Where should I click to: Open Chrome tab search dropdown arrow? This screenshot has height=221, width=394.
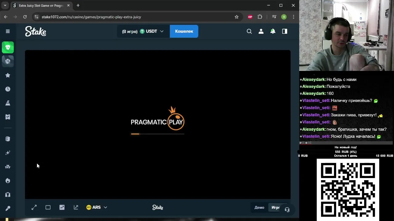pos(5,5)
